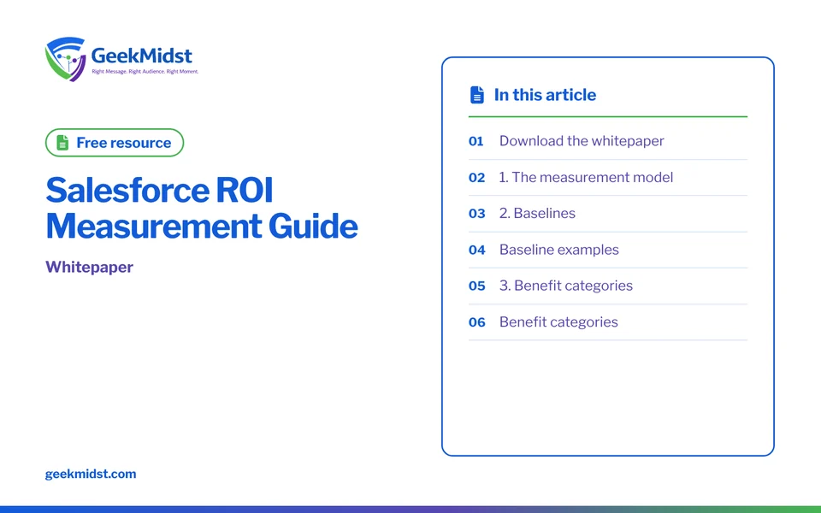Viewport: 821px width, 513px height.
Task: Click the number 02 in the list
Action: point(476,178)
